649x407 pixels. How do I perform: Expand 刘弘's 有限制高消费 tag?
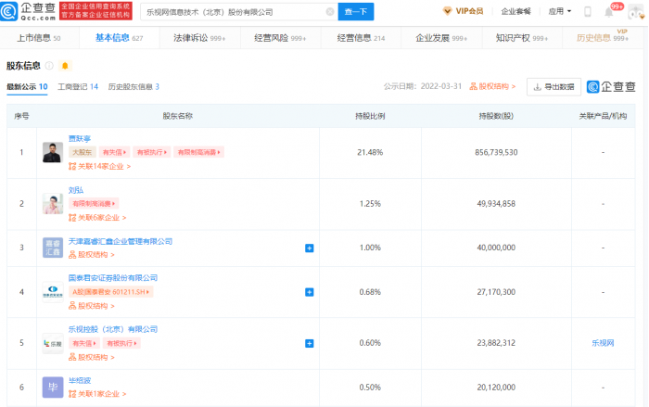click(x=94, y=204)
